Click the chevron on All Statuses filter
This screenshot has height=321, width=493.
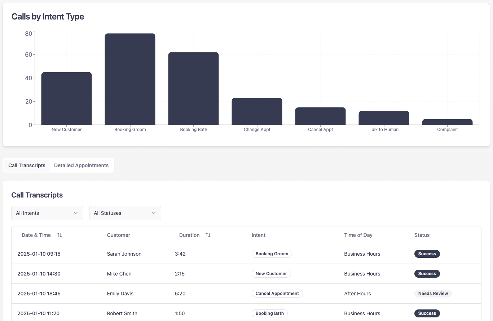pyautogui.click(x=154, y=213)
